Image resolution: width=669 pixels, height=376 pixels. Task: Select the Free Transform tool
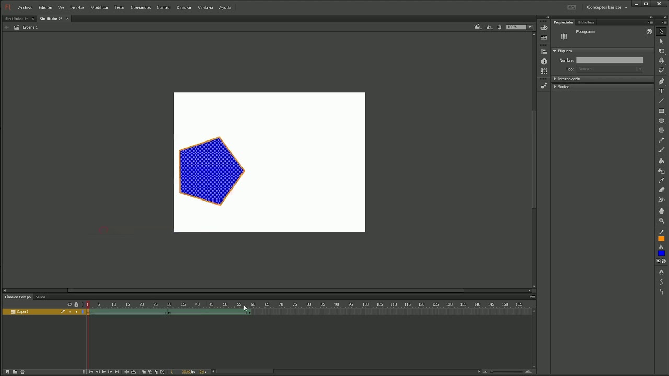(661, 51)
